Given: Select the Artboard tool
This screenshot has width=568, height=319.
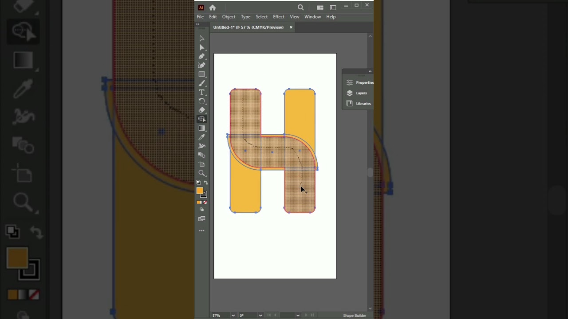Looking at the screenshot, I should coord(201,164).
